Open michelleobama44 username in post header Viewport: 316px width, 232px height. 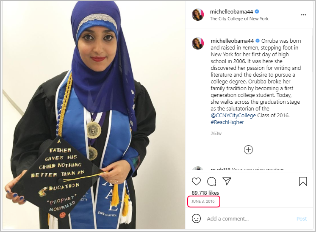tap(231, 12)
